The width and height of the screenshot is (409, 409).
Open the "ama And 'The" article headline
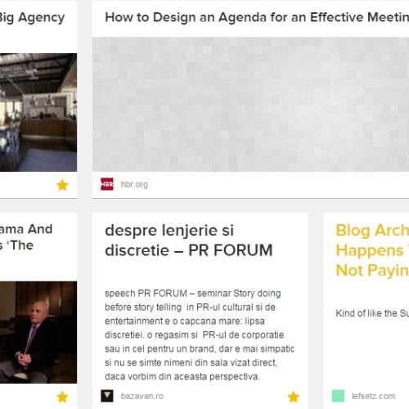[26, 237]
